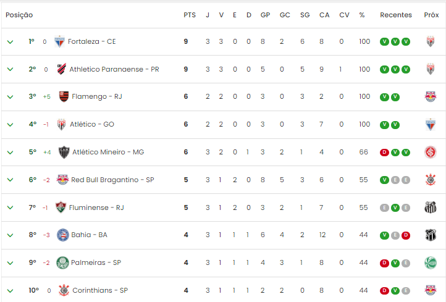Open the Fluminense - RJ team link

click(96, 208)
